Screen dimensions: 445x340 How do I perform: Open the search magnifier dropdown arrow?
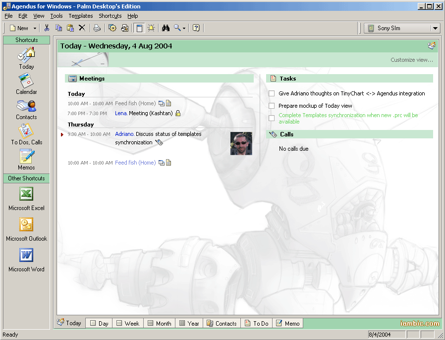click(x=184, y=28)
